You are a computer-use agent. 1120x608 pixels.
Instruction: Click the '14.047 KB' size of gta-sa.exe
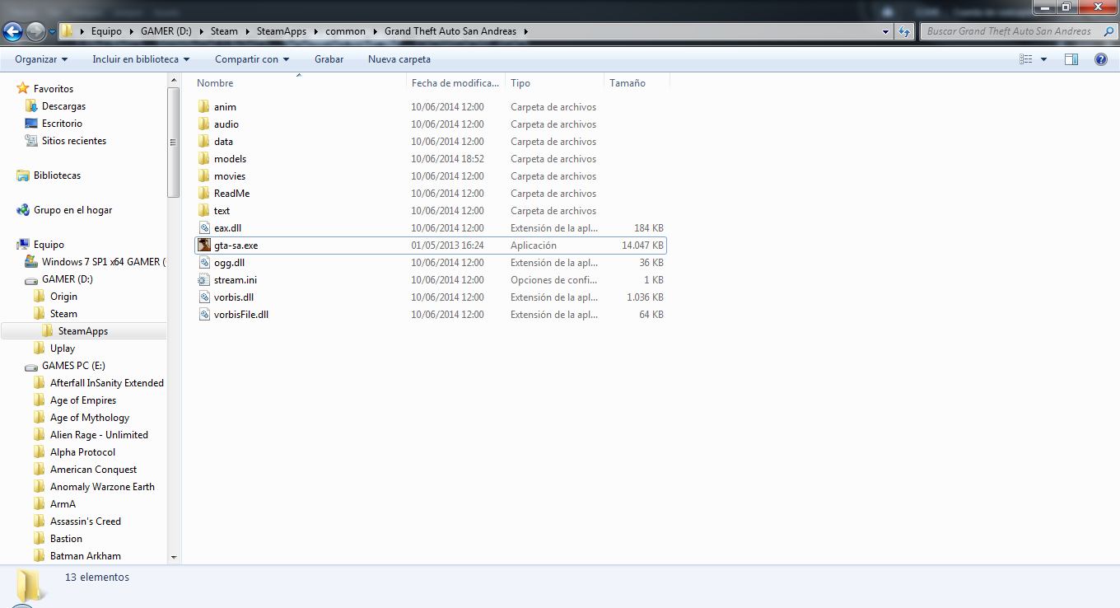[643, 246]
